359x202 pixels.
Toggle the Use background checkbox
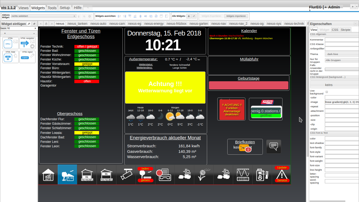point(327,92)
